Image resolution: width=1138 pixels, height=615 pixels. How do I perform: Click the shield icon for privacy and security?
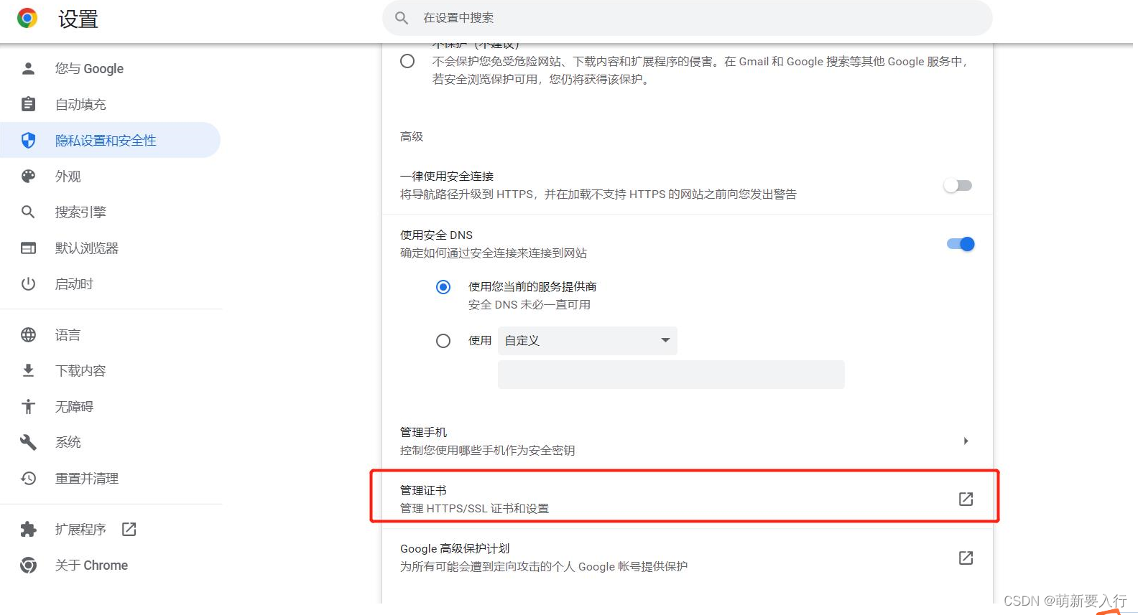tap(28, 141)
